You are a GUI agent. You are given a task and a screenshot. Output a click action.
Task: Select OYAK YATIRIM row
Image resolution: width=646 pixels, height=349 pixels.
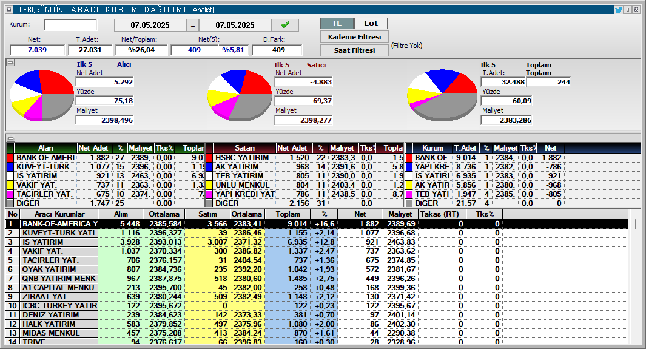(x=317, y=269)
